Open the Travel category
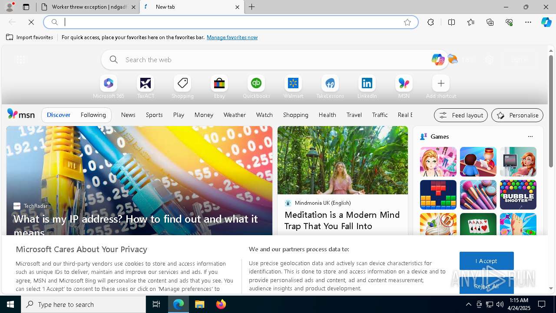The width and height of the screenshot is (556, 313). 354,115
